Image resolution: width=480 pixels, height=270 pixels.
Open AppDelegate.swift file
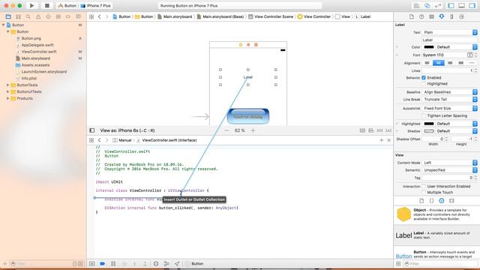tap(37, 45)
